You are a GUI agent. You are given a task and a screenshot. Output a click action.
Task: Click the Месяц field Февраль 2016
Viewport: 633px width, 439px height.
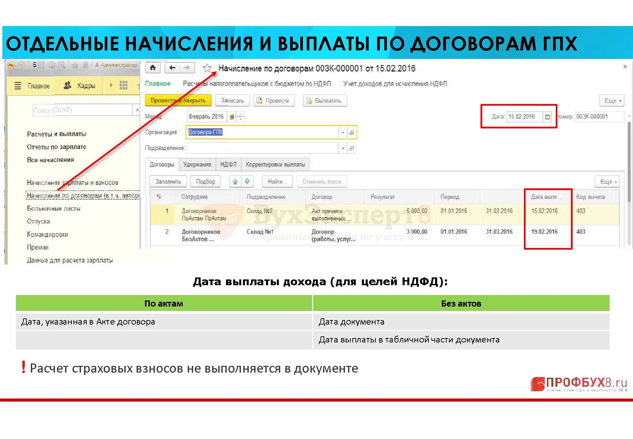click(x=207, y=117)
